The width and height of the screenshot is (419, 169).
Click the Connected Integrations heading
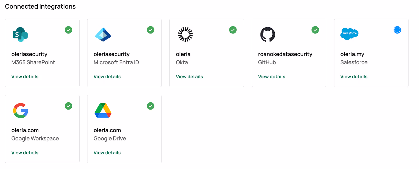coord(40,7)
